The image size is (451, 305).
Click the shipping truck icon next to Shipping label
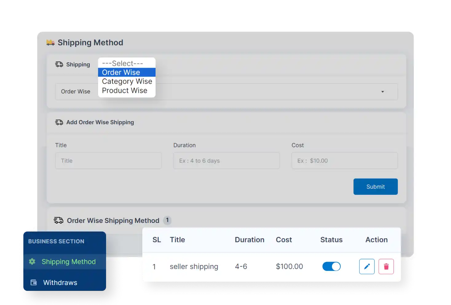[x=59, y=64]
